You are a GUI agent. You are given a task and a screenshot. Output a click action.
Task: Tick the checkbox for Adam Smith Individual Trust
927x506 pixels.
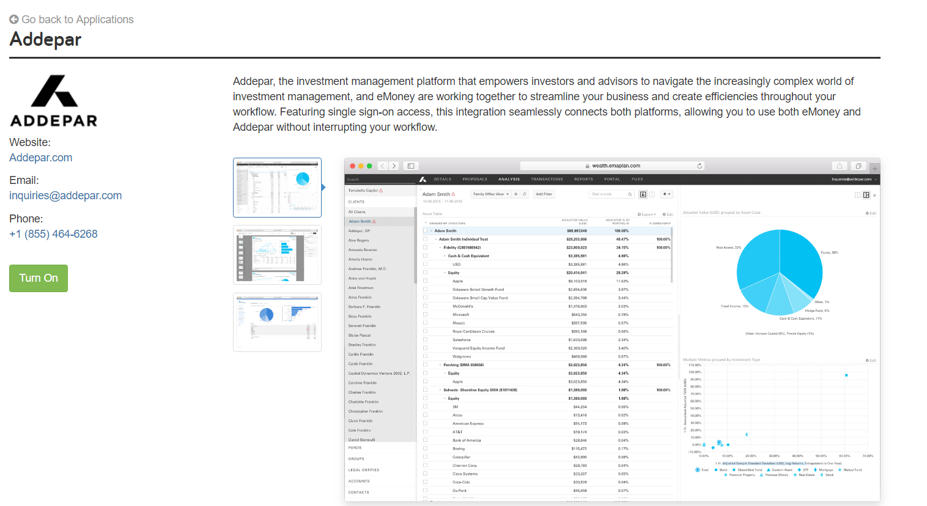point(425,239)
